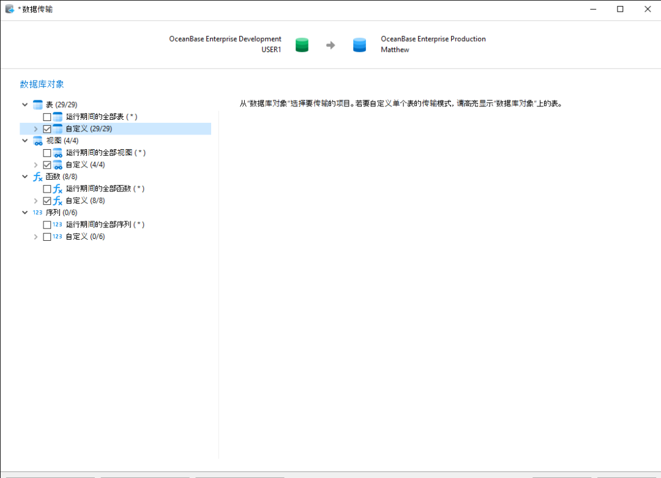The width and height of the screenshot is (661, 478).
Task: Click the green source database icon
Action: pos(302,45)
